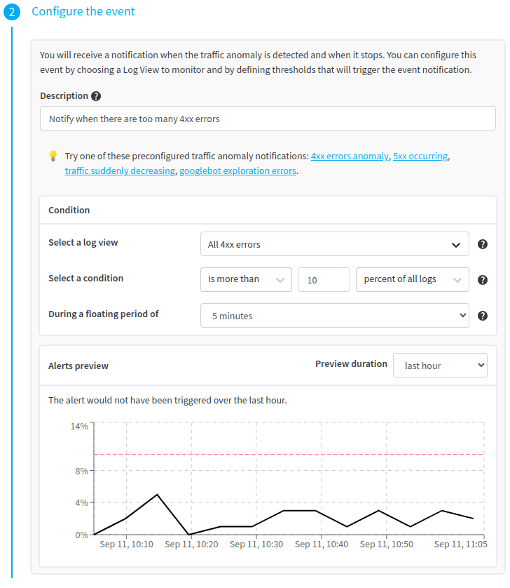
Task: Click the '4%' y-axis label
Action: tap(82, 503)
